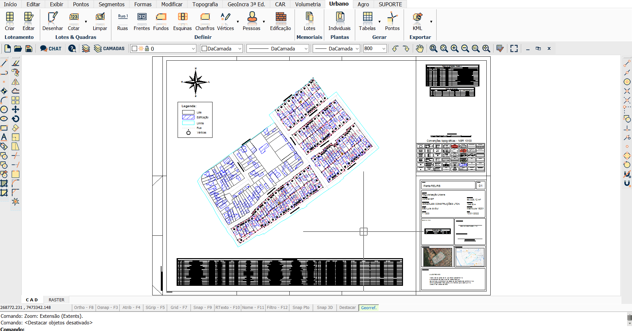Toggle Osnap - F3 setting
Screen dimensions: 632x331
(x=107, y=308)
